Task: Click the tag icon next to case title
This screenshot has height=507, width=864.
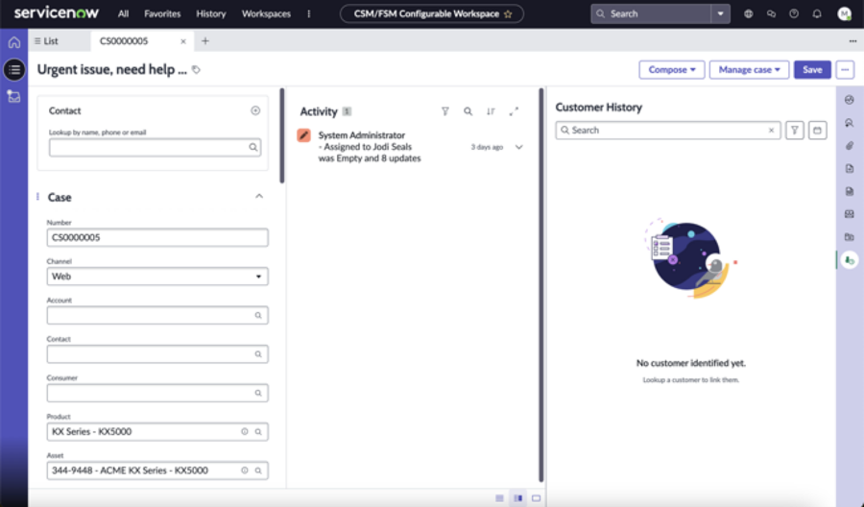Action: [196, 70]
